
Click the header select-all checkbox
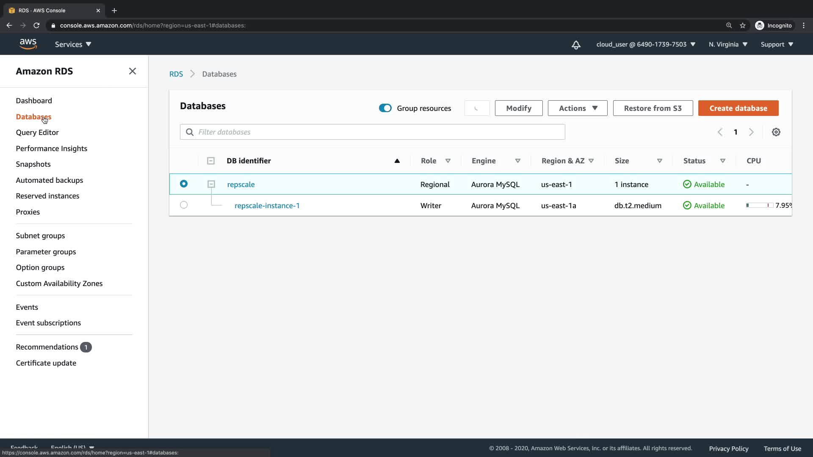(211, 161)
